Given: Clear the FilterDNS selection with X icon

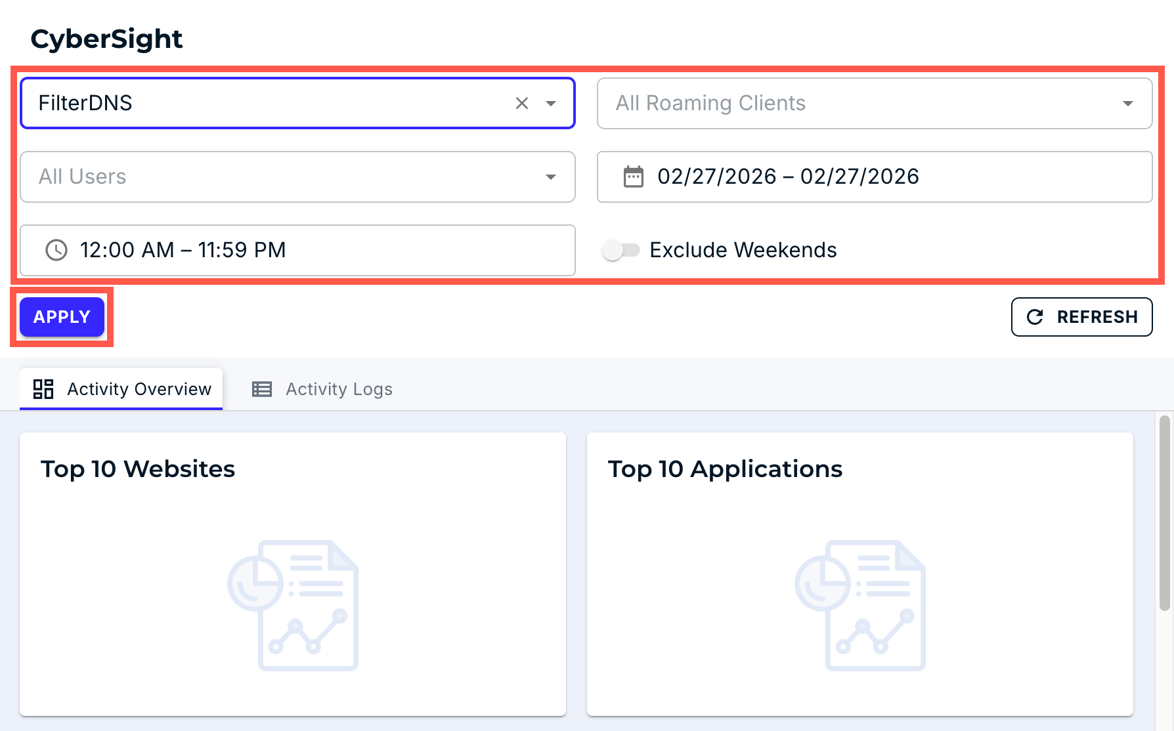Looking at the screenshot, I should [522, 103].
